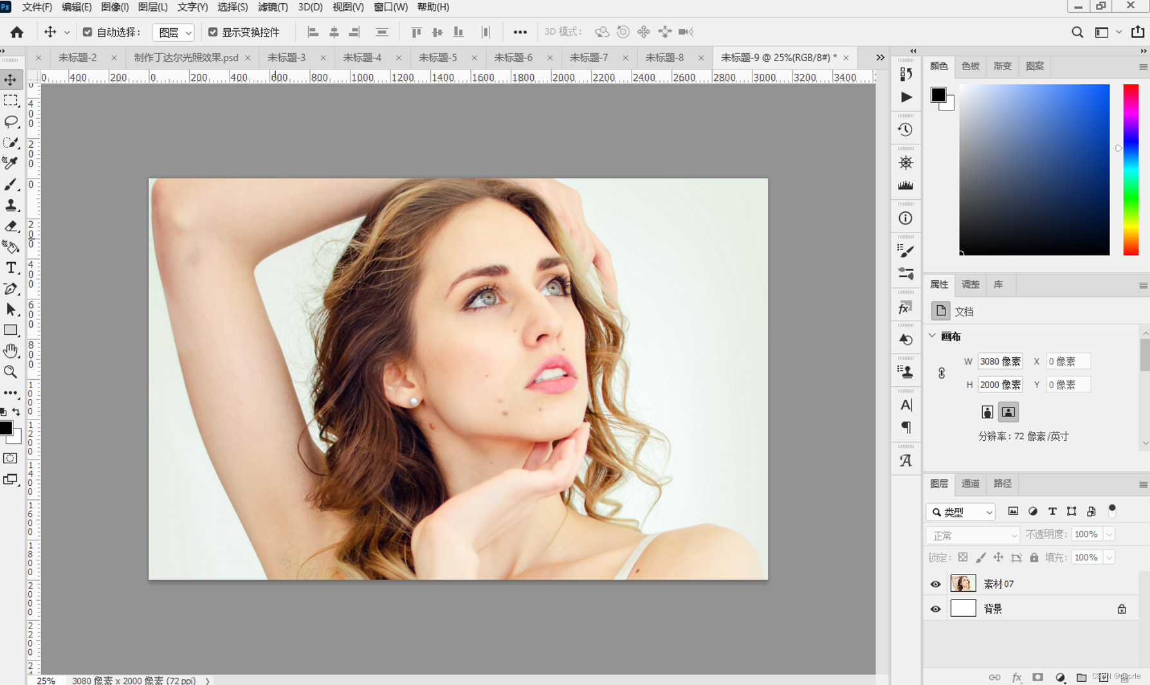
Task: Open the History panel icon
Action: coord(906,130)
